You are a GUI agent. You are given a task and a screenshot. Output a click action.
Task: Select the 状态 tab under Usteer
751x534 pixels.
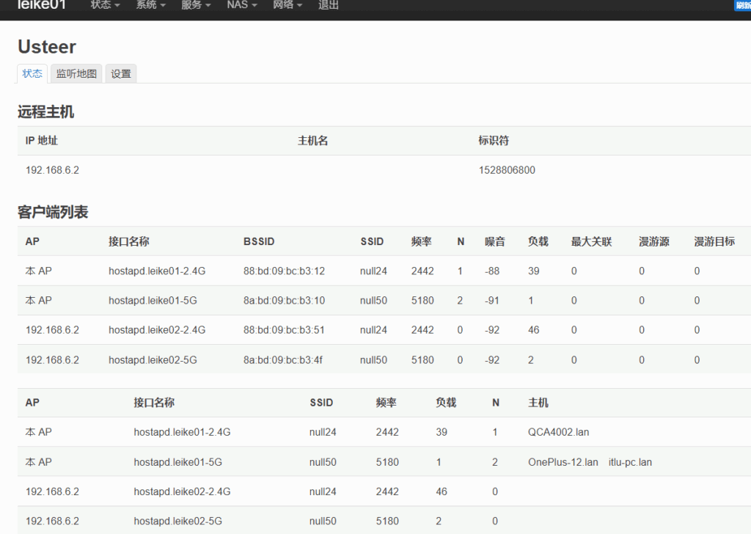(x=32, y=73)
